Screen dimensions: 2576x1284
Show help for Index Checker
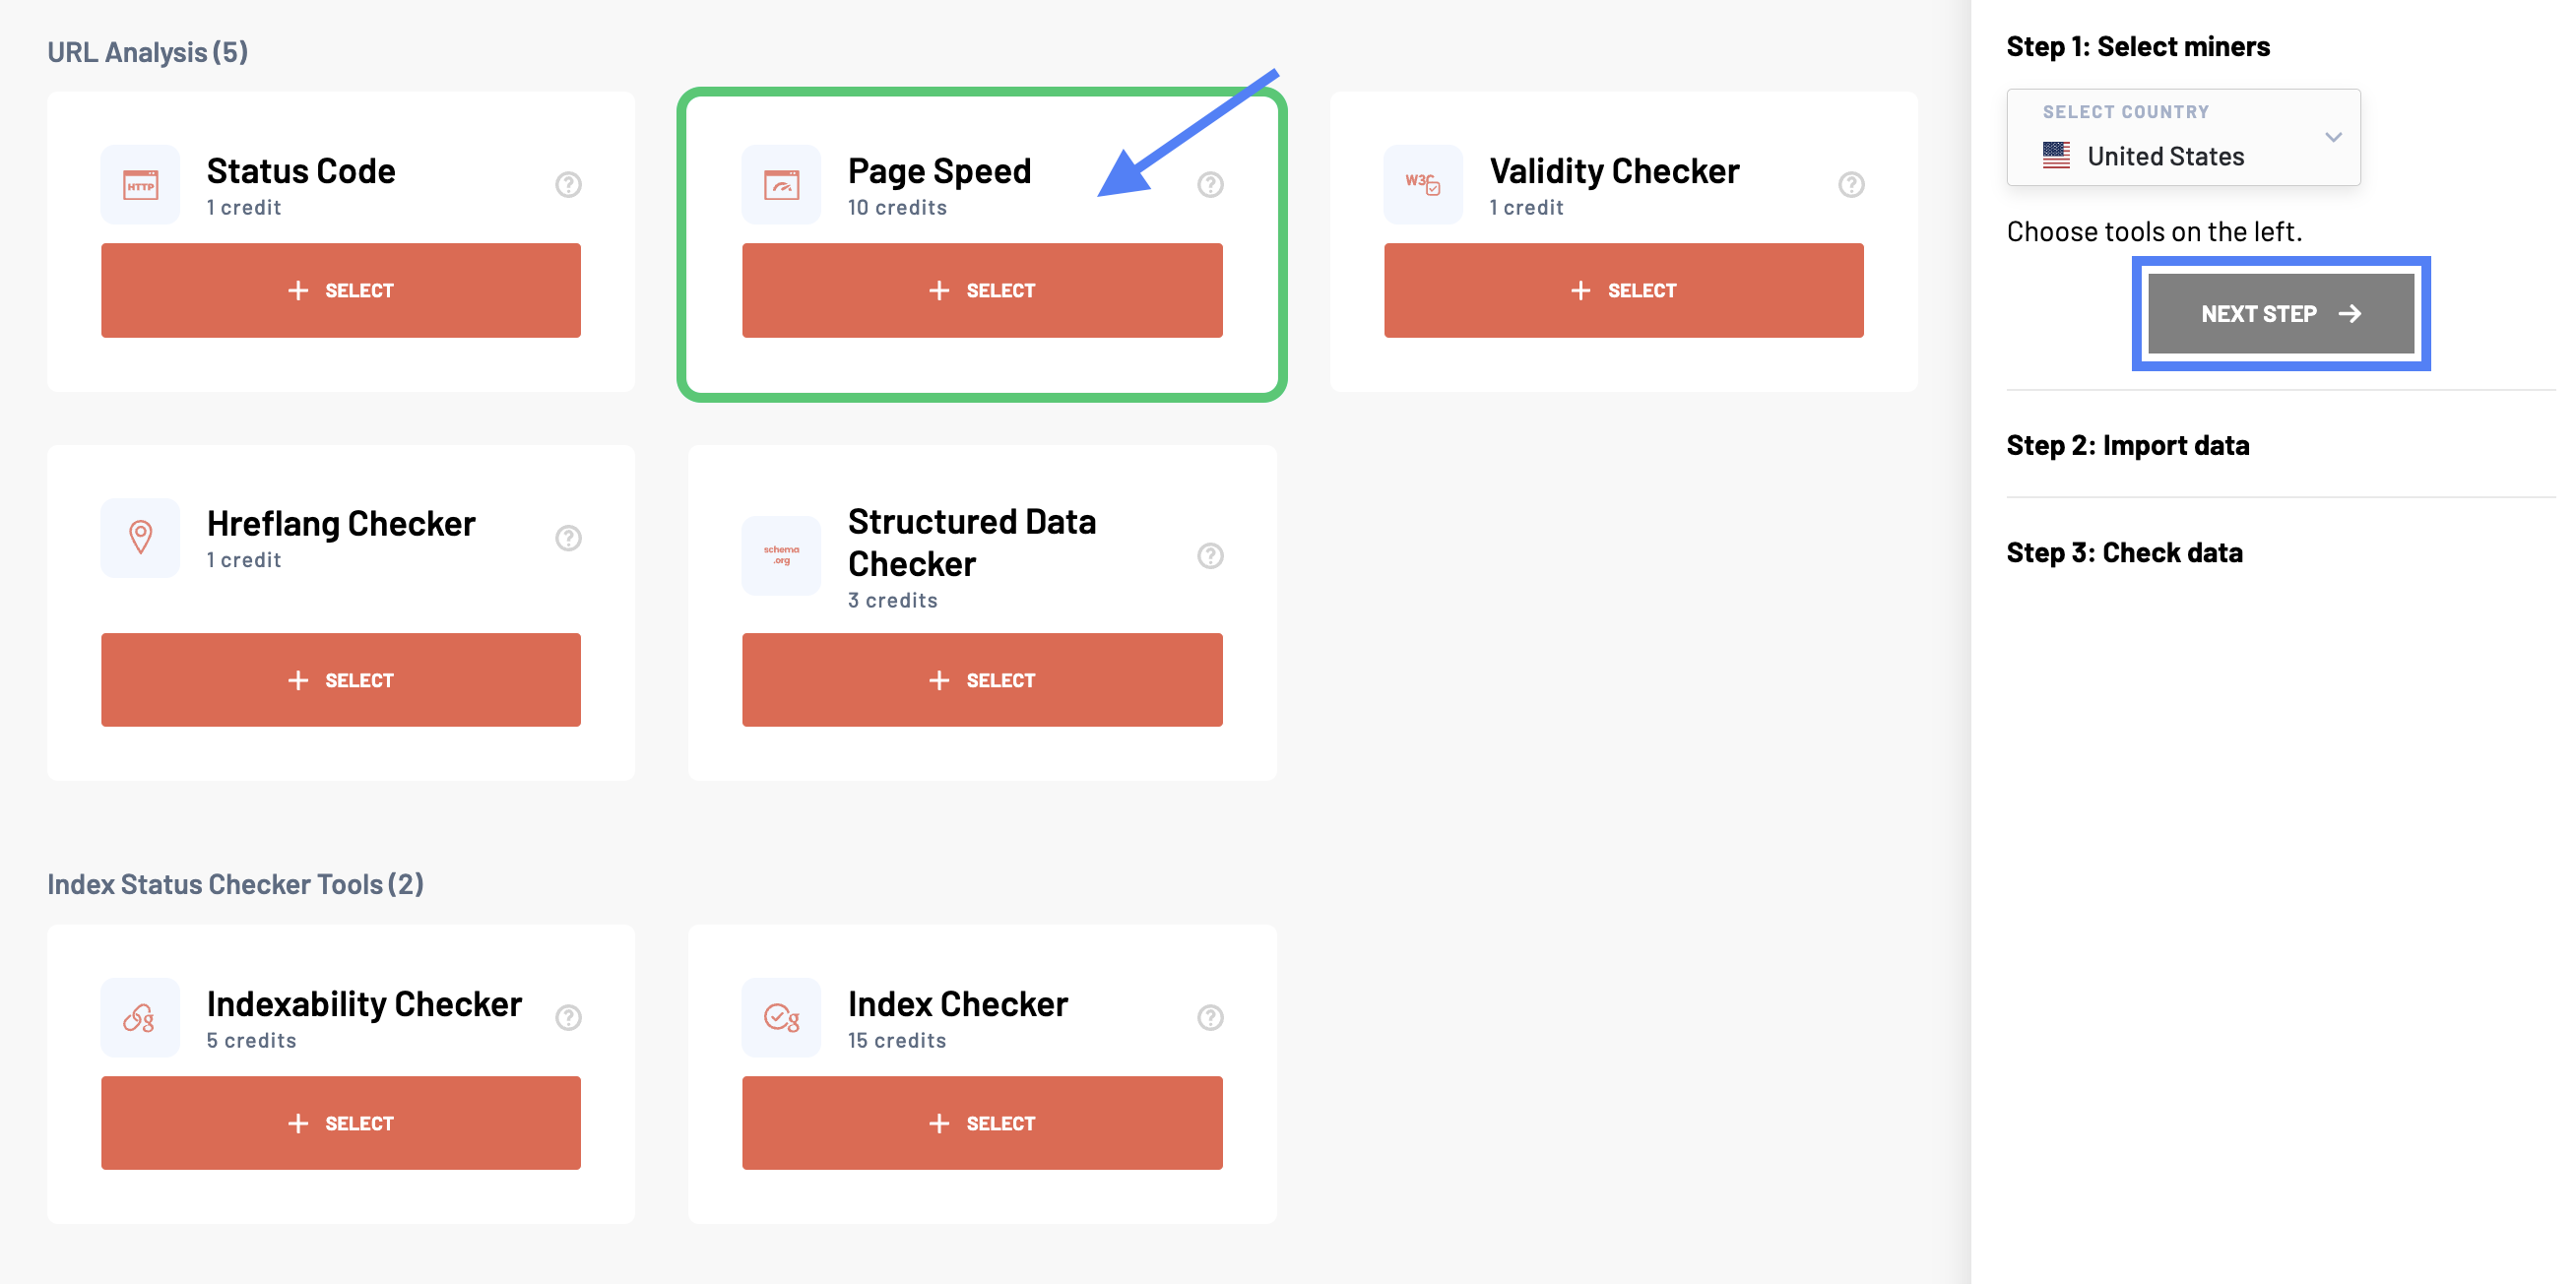point(1210,1017)
